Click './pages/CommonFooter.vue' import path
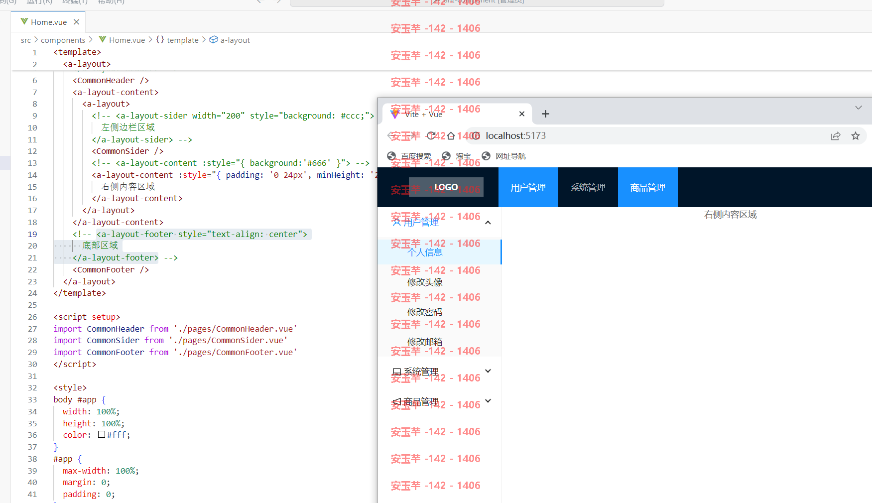 point(235,352)
